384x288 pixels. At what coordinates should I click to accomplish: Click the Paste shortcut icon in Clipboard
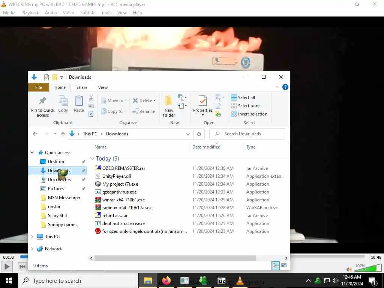[x=91, y=114]
